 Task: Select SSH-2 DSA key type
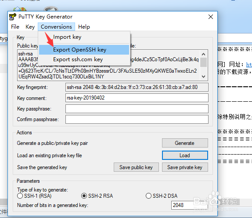(x=162, y=196)
